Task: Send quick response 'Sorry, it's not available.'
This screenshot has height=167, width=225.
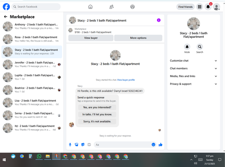Action: pyautogui.click(x=97, y=122)
